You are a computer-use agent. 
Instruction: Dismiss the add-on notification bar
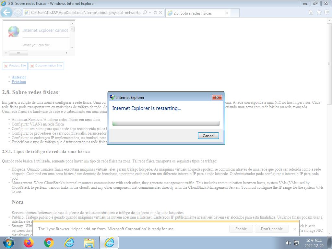[294, 229]
